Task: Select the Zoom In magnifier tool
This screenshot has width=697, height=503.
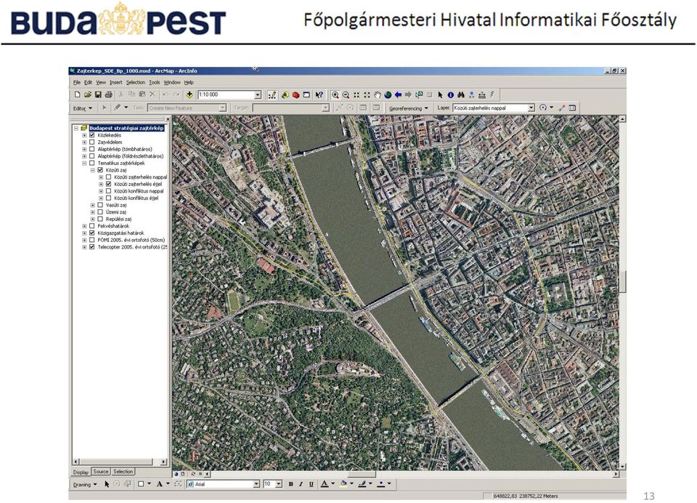Action: 335,94
